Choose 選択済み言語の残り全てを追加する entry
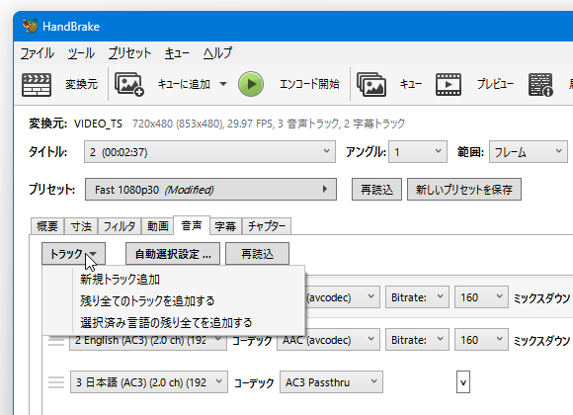 (x=174, y=322)
